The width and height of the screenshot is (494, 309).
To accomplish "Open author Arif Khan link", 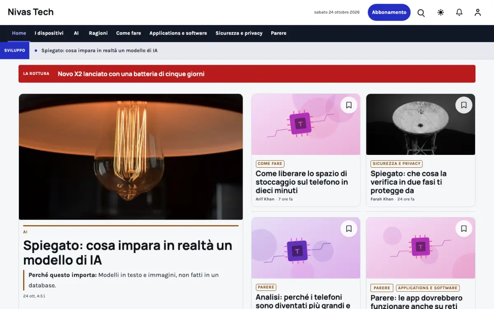I will (x=265, y=199).
